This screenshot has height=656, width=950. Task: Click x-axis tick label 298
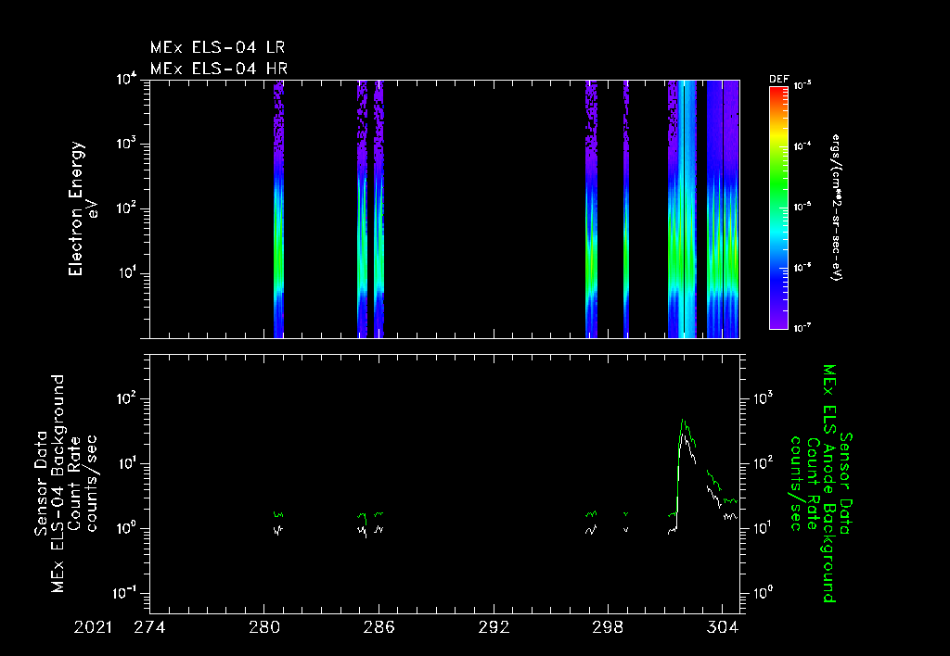pos(609,627)
